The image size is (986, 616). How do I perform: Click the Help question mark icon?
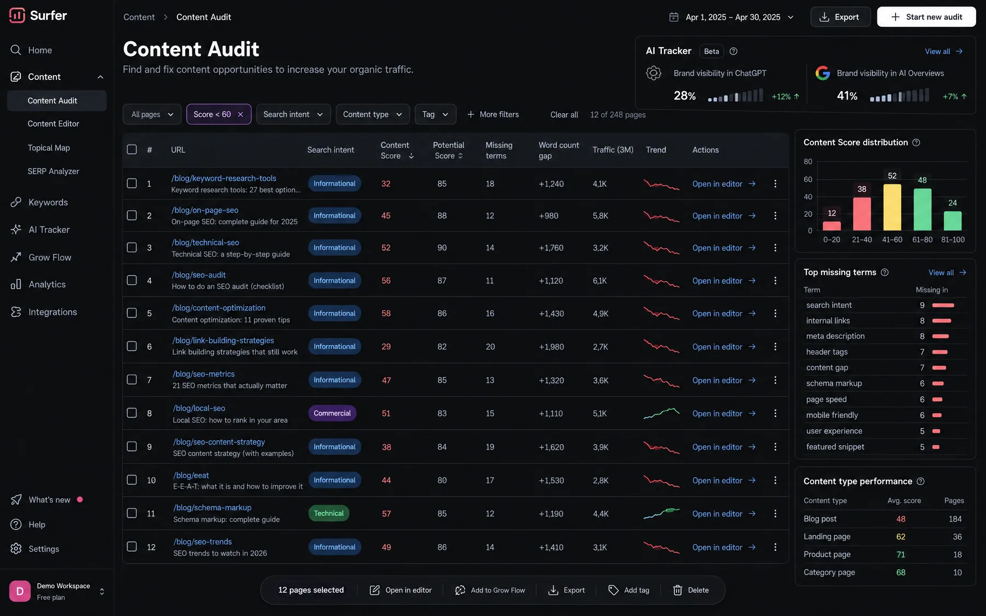coord(16,524)
